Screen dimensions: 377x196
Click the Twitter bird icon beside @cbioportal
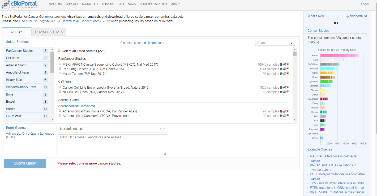(366, 16)
